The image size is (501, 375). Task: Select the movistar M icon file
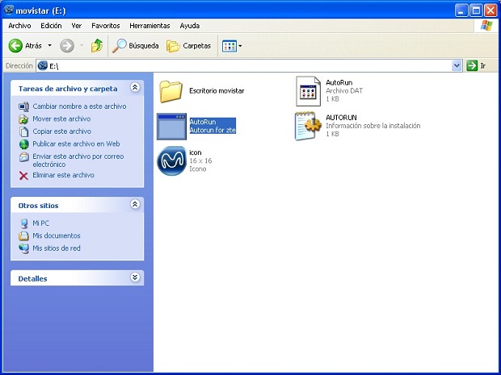[x=171, y=160]
